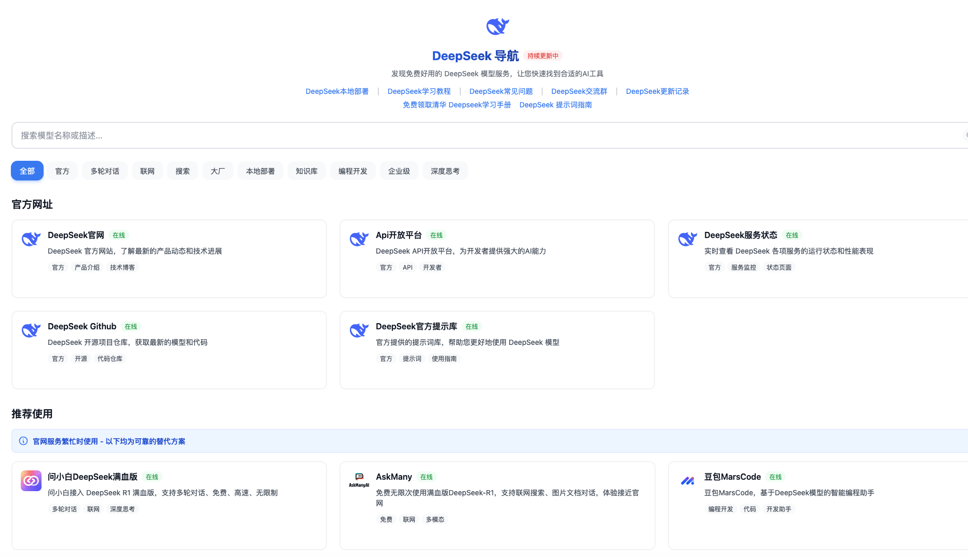Open the DeepSeek学习教程 link

pyautogui.click(x=419, y=91)
